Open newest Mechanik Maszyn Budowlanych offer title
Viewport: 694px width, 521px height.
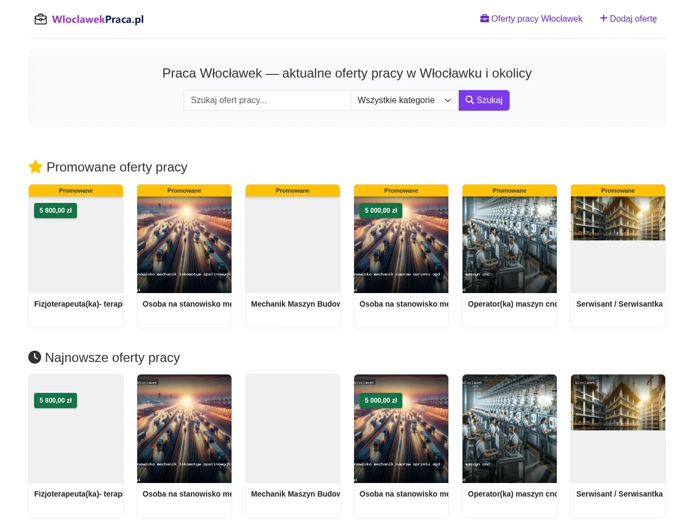(295, 494)
